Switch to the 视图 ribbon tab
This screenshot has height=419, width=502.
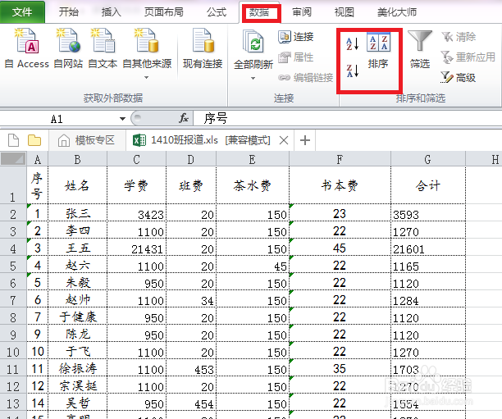(x=345, y=12)
